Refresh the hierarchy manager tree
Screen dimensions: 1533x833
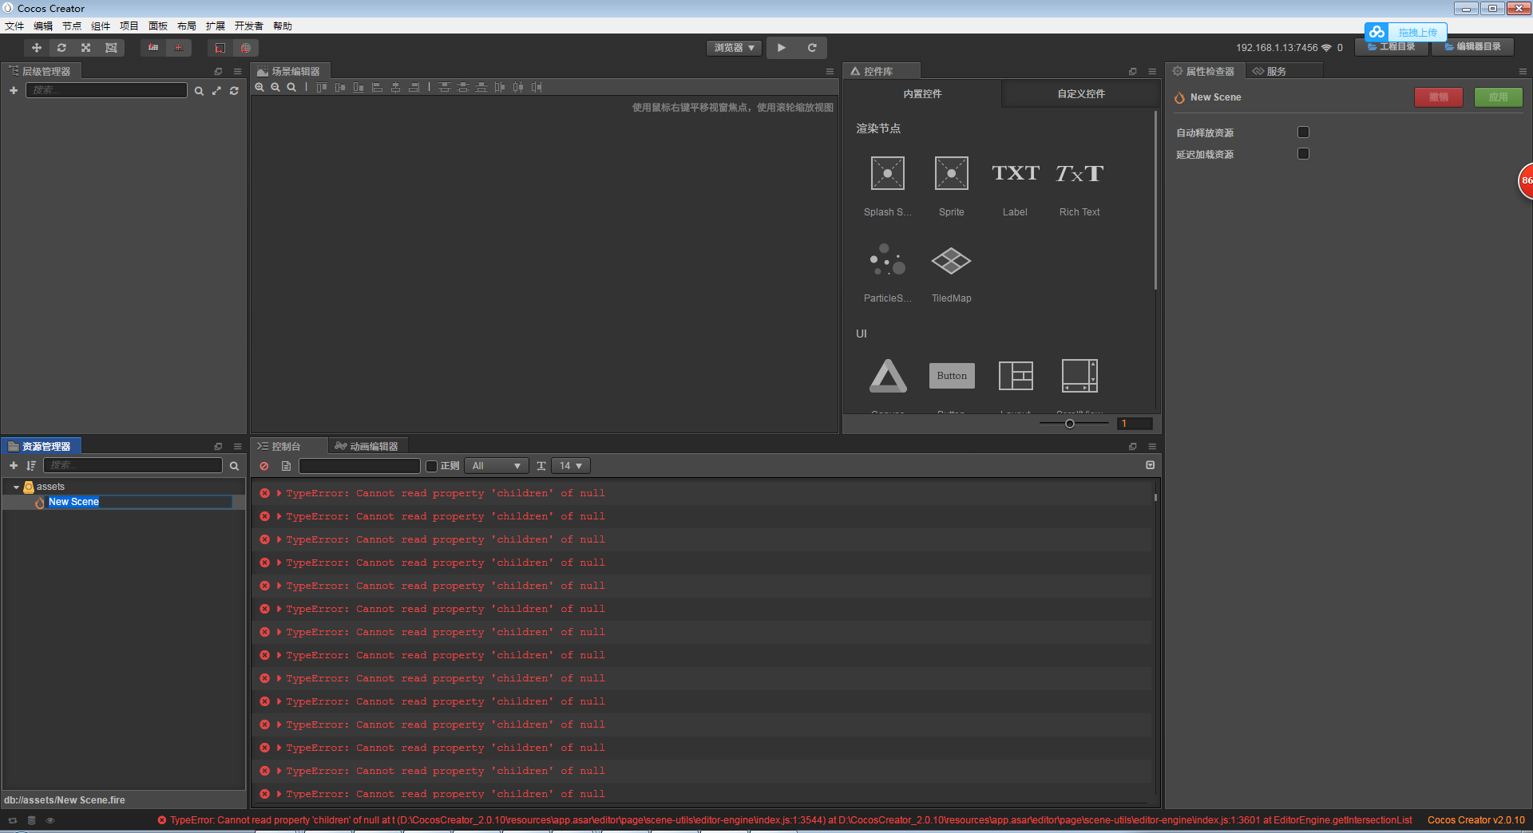tap(234, 91)
